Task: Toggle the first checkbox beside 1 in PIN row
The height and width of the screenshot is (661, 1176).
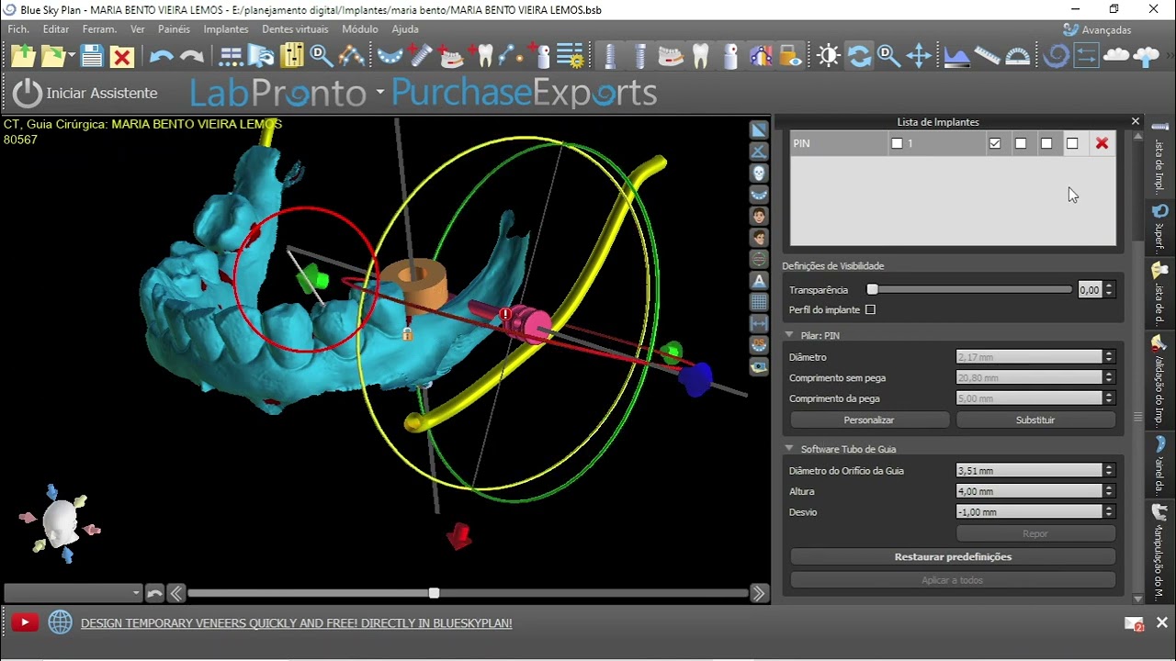Action: tap(897, 143)
